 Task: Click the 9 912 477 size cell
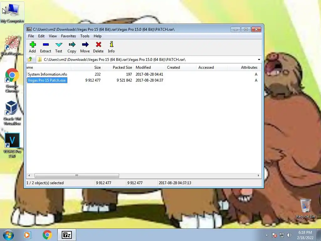click(x=93, y=80)
